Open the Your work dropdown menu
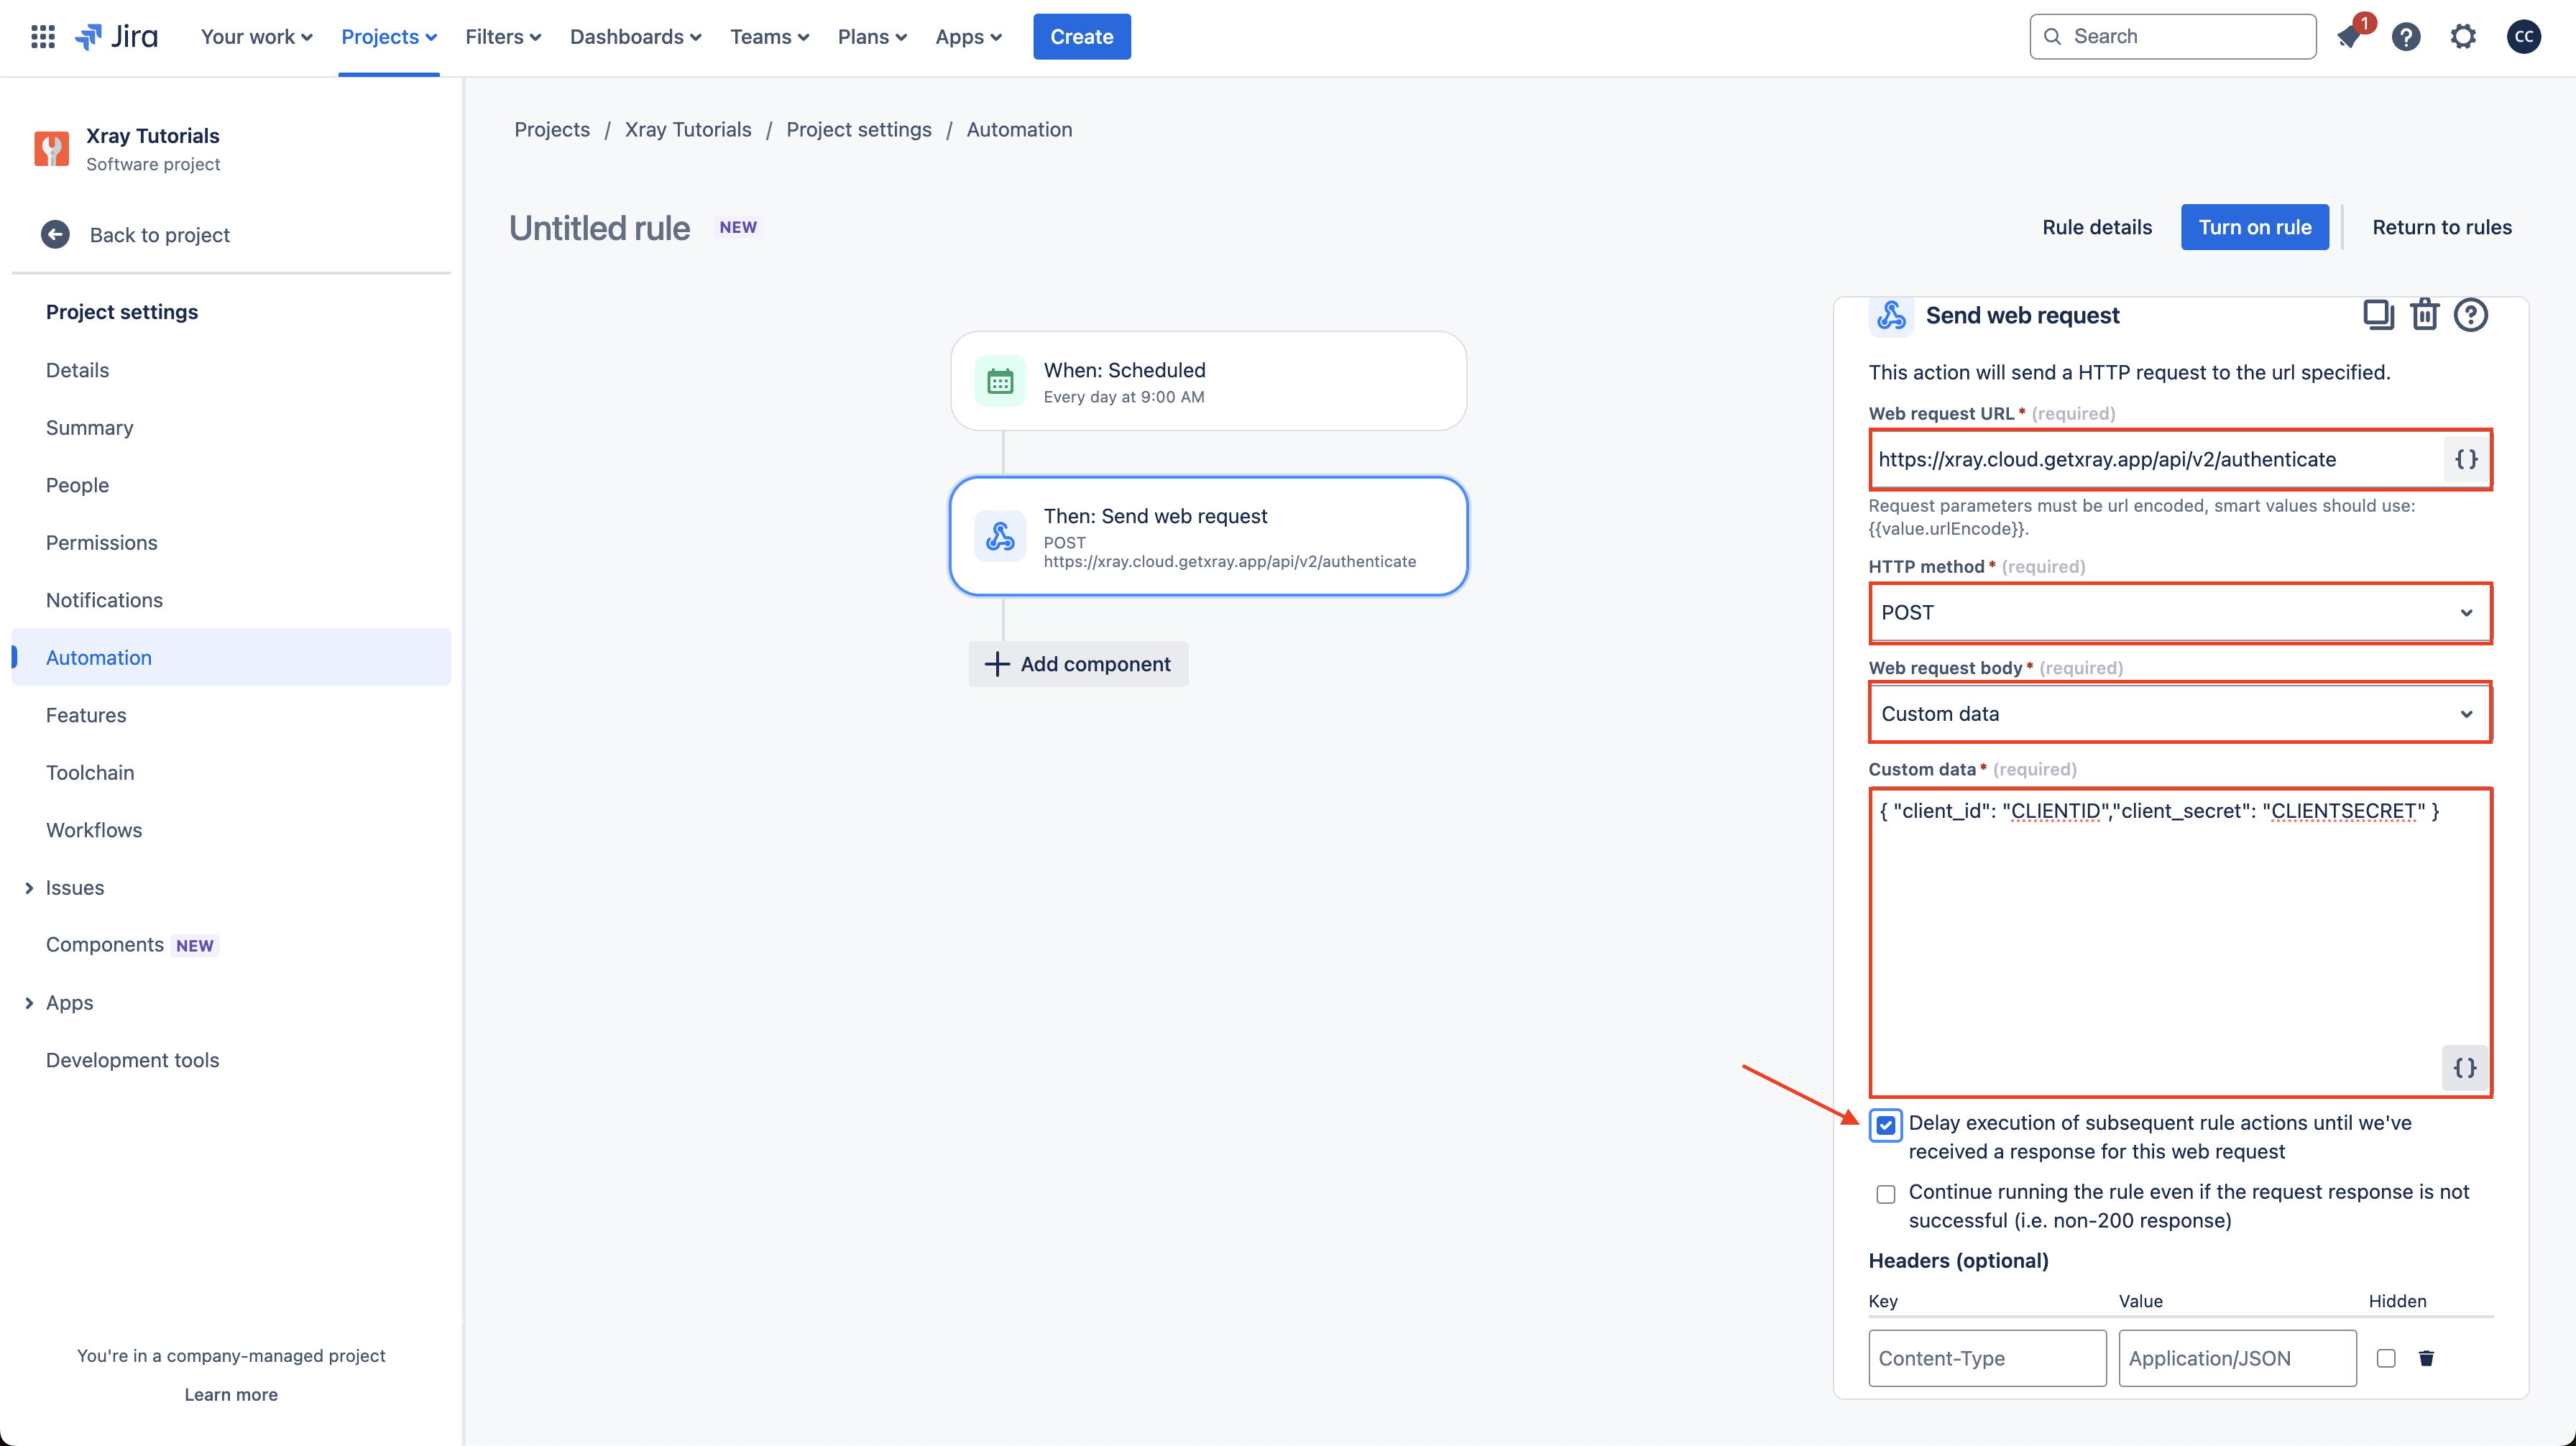2576x1446 pixels. pos(257,37)
